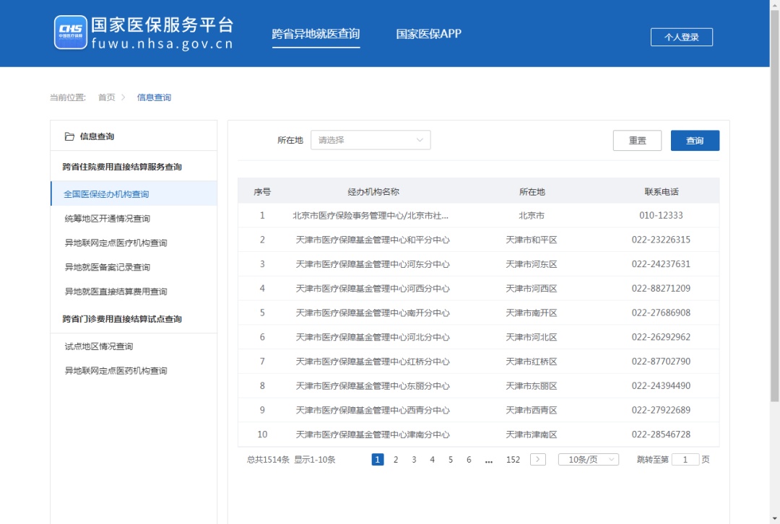Select 统筹地区开通情况查询 in sidebar
780x524 pixels.
(108, 219)
